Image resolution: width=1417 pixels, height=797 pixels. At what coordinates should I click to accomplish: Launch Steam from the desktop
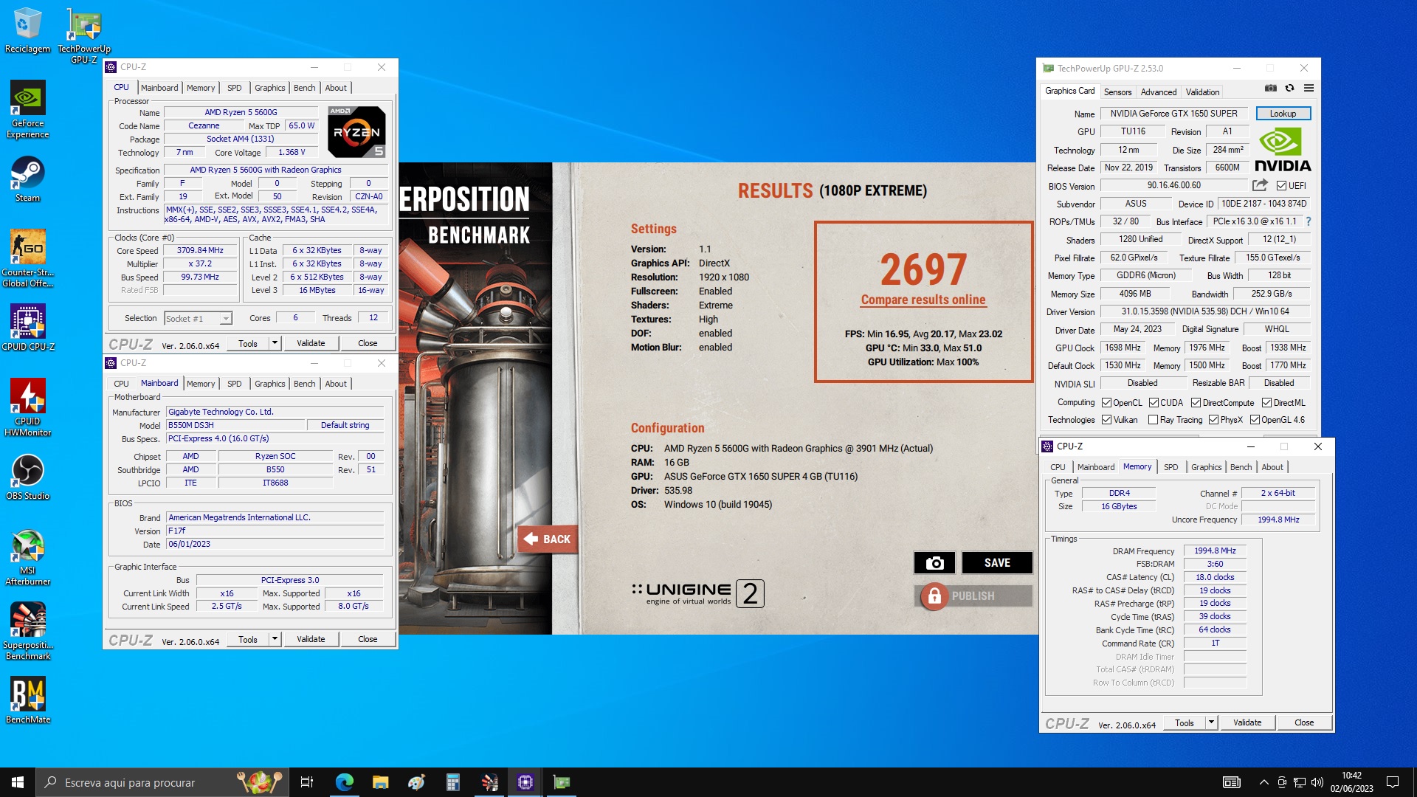pos(27,179)
